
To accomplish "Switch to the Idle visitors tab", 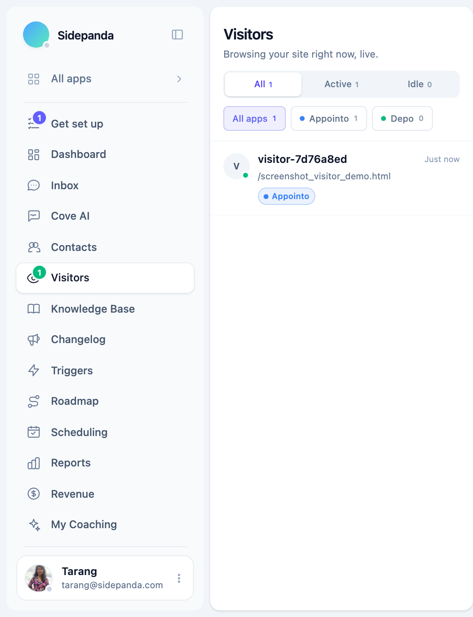I will pos(420,84).
